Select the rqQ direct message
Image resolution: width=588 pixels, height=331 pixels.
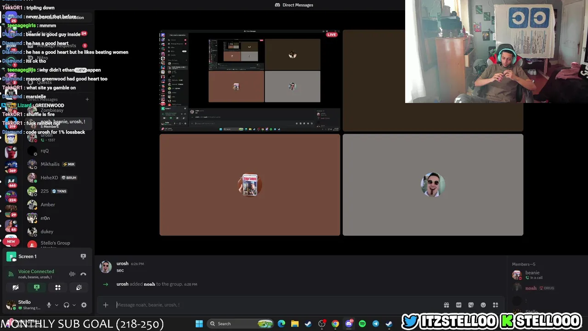[x=57, y=151]
